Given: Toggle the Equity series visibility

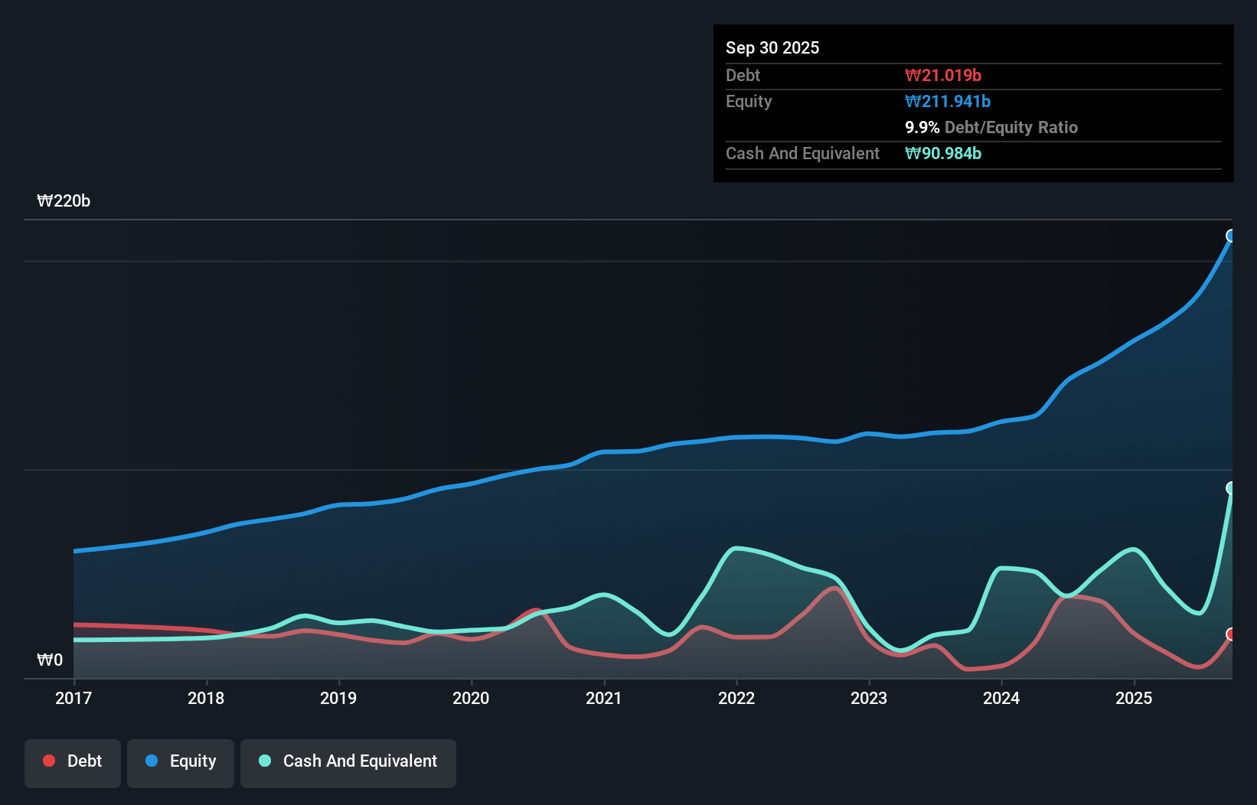Looking at the screenshot, I should pyautogui.click(x=180, y=762).
